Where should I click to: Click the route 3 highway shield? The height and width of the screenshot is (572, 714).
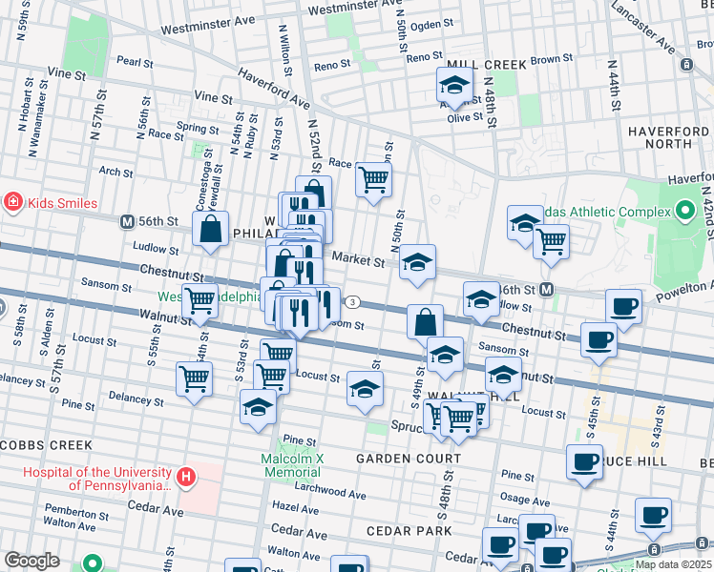pyautogui.click(x=352, y=302)
